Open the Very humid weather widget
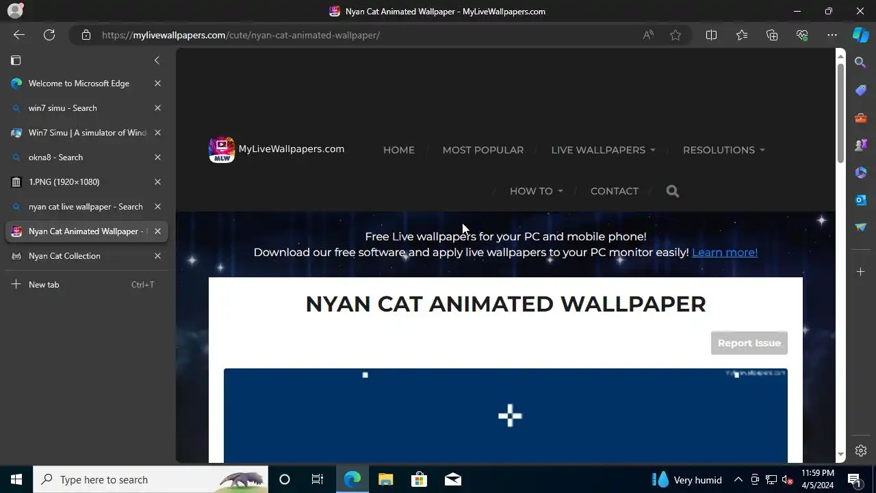 tap(687, 479)
